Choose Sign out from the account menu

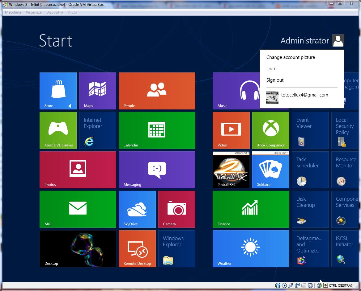pyautogui.click(x=275, y=80)
